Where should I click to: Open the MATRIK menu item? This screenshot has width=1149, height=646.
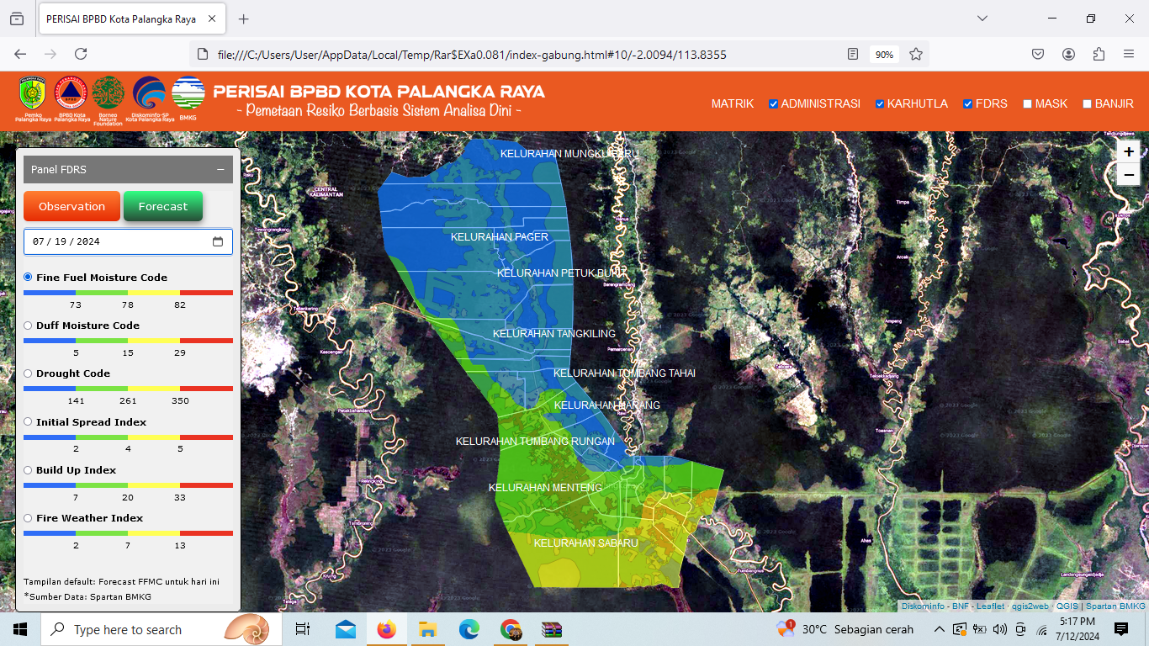733,103
